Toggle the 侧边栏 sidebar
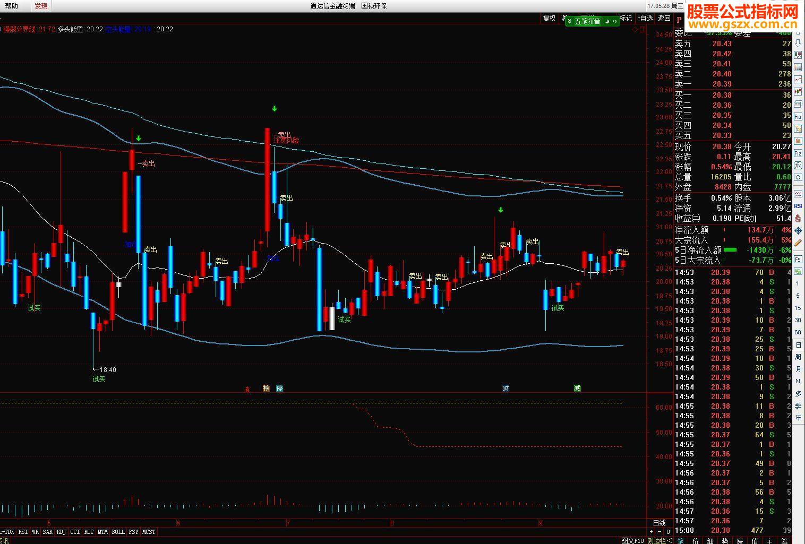The width and height of the screenshot is (805, 544). coord(660,540)
